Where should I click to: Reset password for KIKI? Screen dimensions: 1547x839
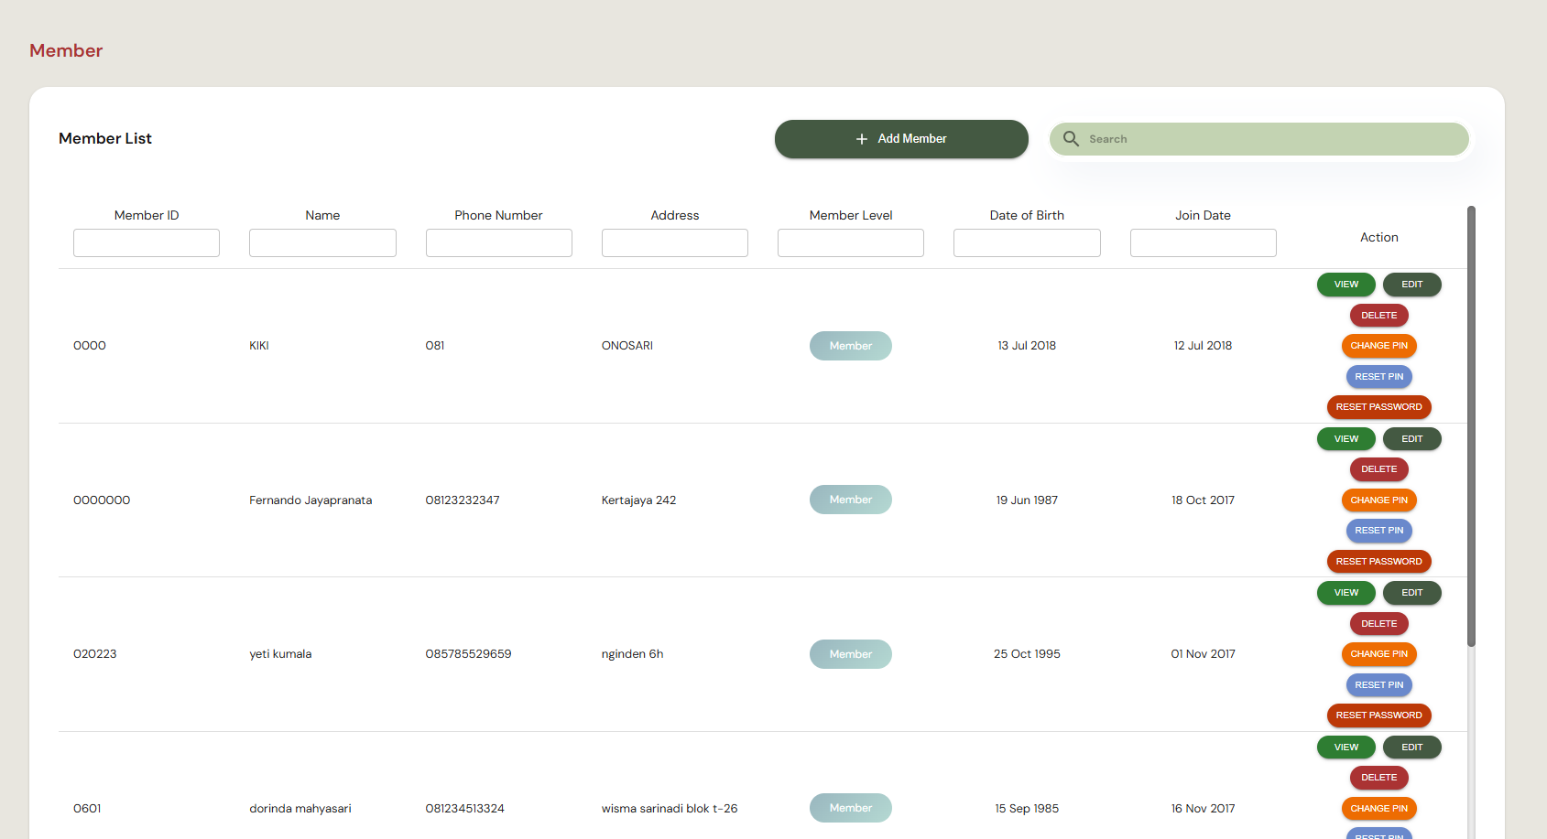pyautogui.click(x=1379, y=407)
